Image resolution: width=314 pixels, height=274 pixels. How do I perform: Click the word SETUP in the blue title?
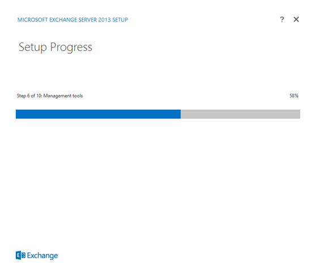pos(120,20)
